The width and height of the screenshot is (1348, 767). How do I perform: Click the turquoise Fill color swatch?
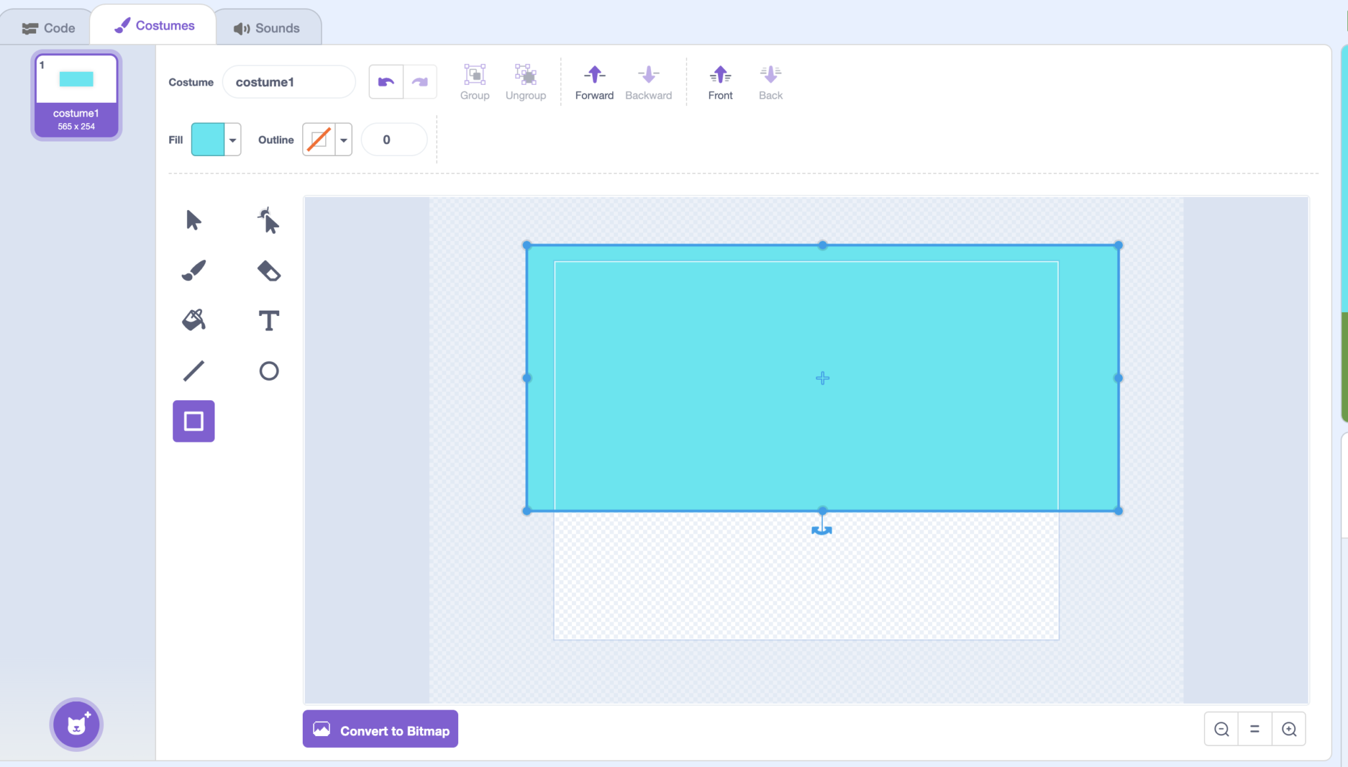[x=207, y=139]
